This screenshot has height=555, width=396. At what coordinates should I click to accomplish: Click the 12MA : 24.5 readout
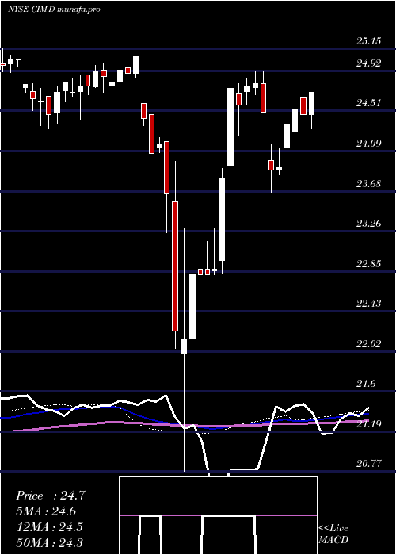pos(49,526)
